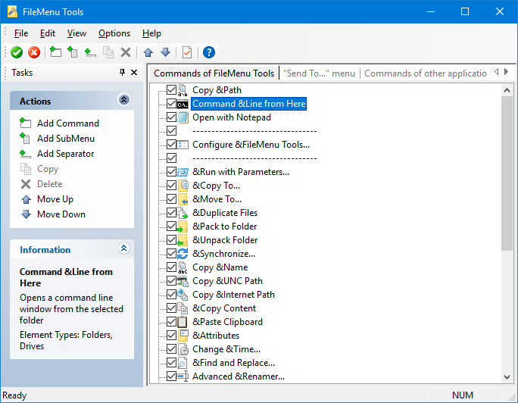Image resolution: width=518 pixels, height=403 pixels.
Task: Open the File menu
Action: (x=21, y=33)
